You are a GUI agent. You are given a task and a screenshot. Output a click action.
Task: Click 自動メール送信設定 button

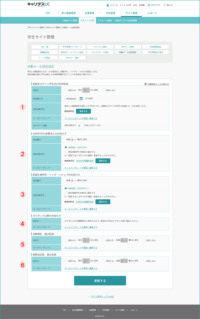point(127,52)
